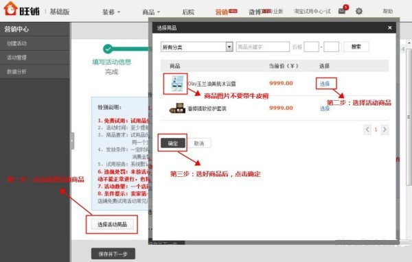This screenshot has width=412, height=262.
Task: Click the 搜索 search button
Action: [356, 47]
